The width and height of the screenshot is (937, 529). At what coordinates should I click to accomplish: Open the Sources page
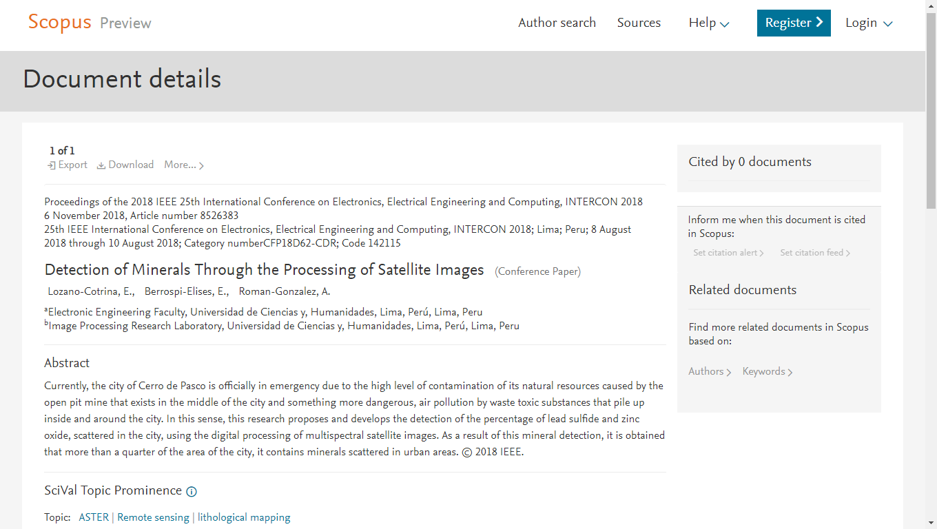(639, 23)
